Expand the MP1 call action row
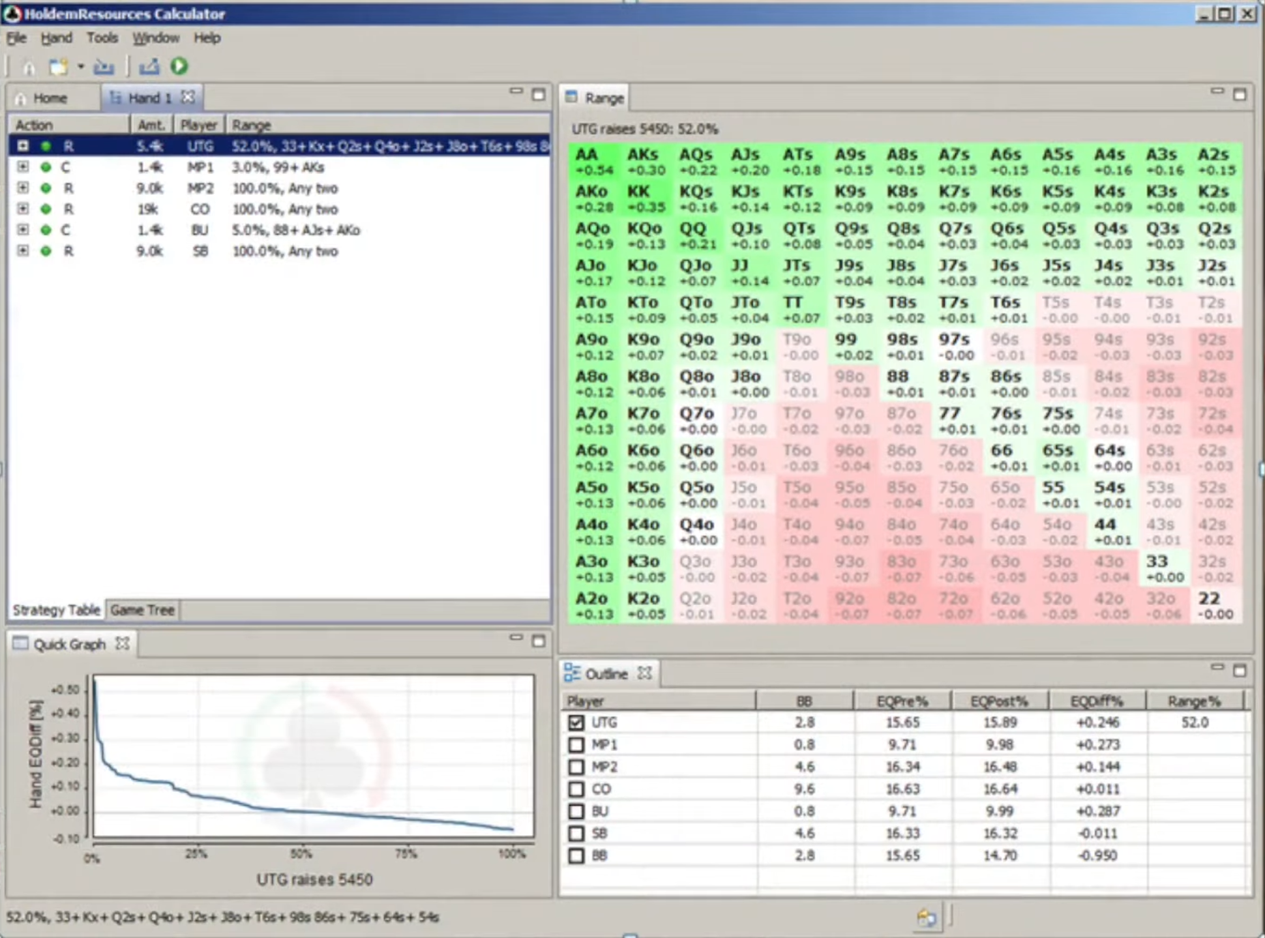The height and width of the screenshot is (938, 1265). (x=23, y=167)
